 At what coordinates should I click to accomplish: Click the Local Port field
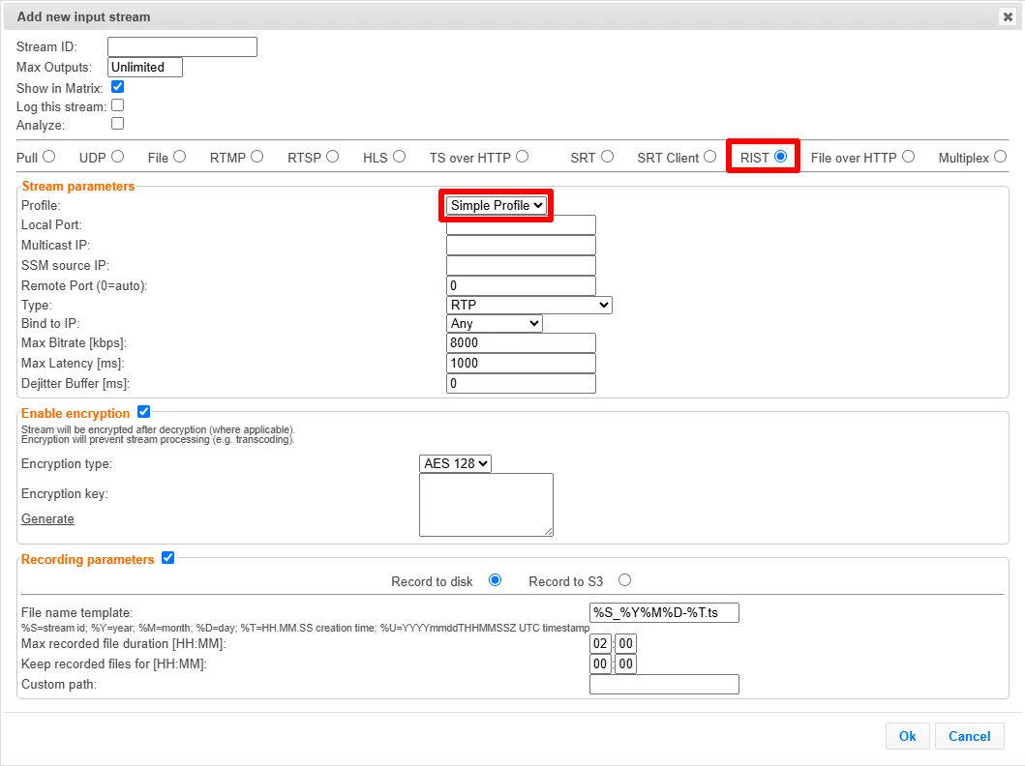[x=521, y=225]
